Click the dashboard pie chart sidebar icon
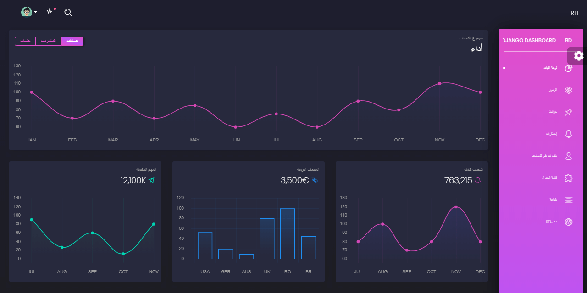The width and height of the screenshot is (587, 293). pos(569,68)
